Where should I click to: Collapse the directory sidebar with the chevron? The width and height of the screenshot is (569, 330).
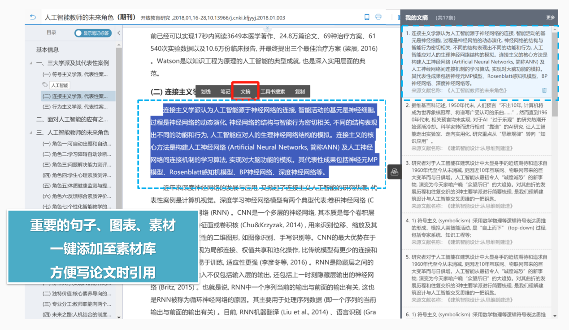point(119,33)
